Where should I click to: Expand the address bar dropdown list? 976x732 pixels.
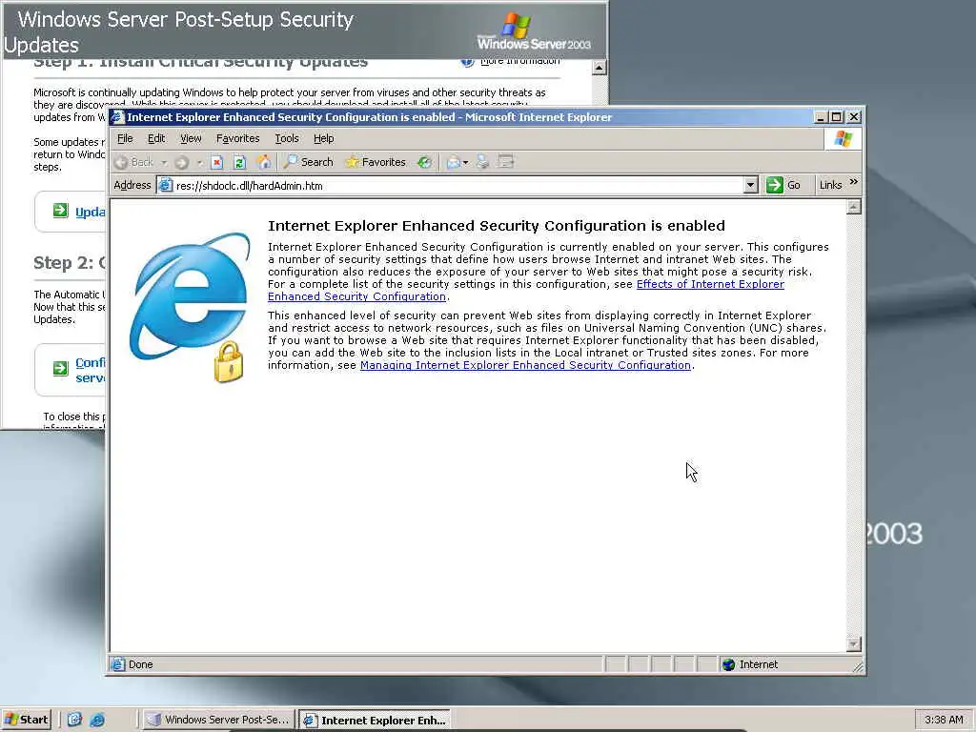click(751, 185)
